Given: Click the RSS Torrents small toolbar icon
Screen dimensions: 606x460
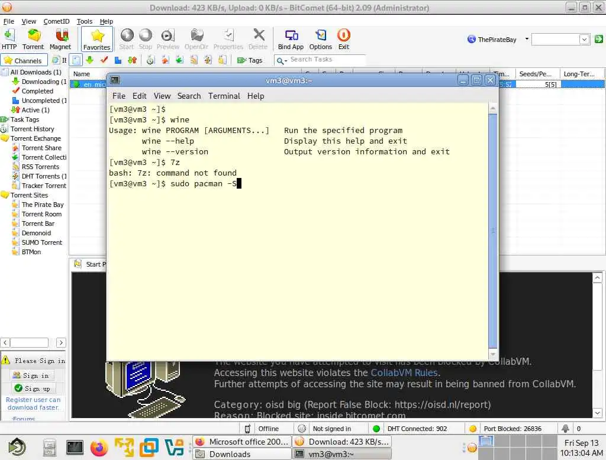Looking at the screenshot, I should point(194,60).
